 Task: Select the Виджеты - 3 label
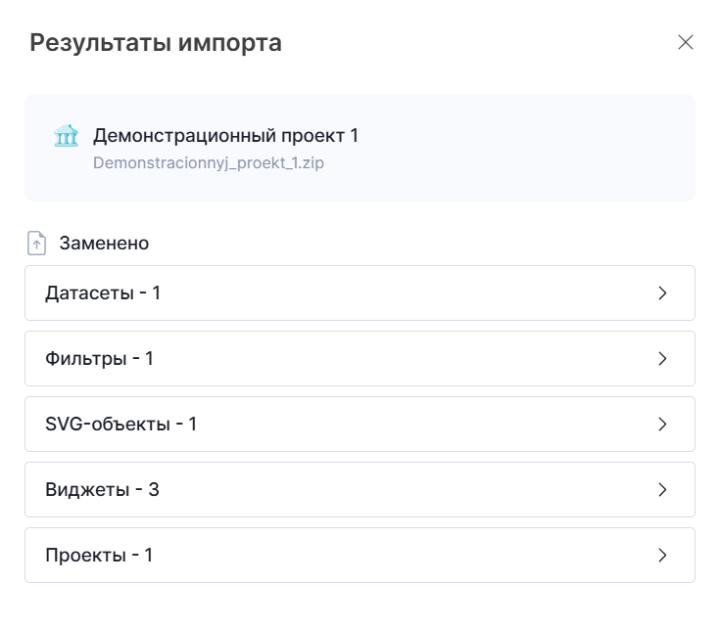[x=102, y=489]
